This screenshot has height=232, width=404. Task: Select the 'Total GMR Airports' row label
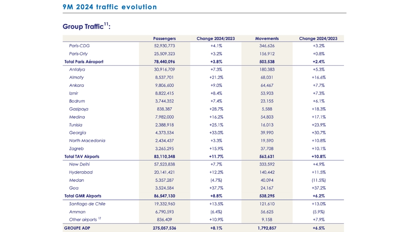tap(82, 196)
